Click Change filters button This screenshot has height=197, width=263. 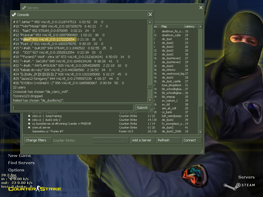click(x=38, y=140)
